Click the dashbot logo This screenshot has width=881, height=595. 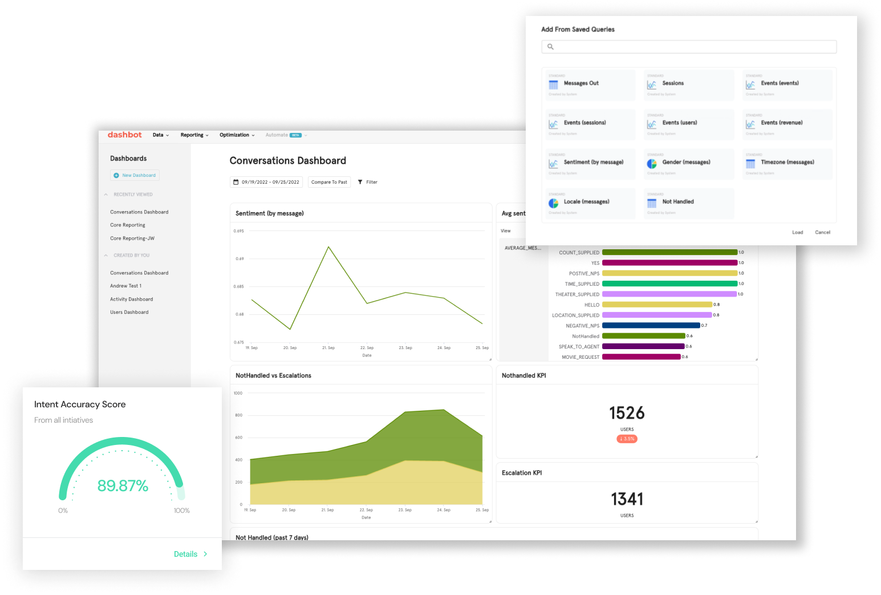click(x=124, y=135)
